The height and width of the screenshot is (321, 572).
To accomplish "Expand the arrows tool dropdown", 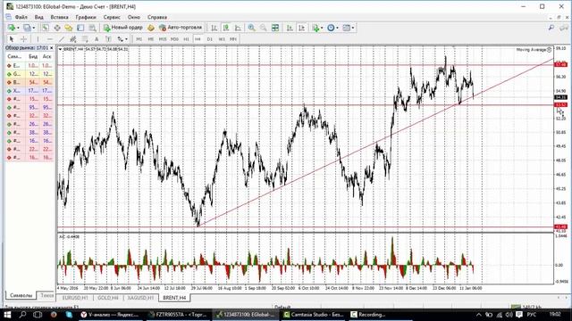I will tap(126, 39).
